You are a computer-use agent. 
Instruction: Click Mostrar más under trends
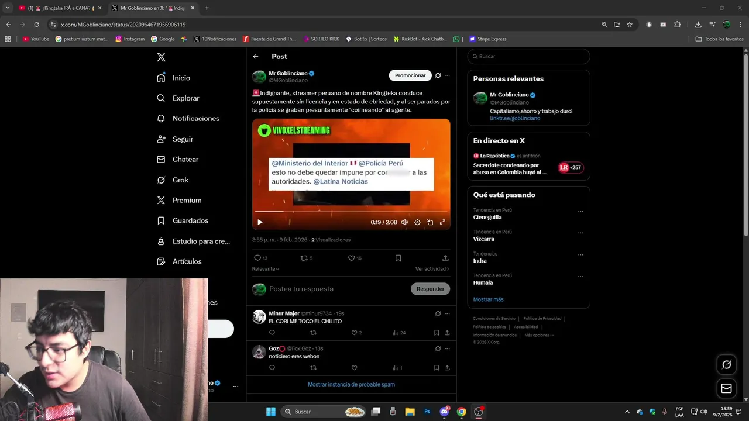pyautogui.click(x=488, y=299)
